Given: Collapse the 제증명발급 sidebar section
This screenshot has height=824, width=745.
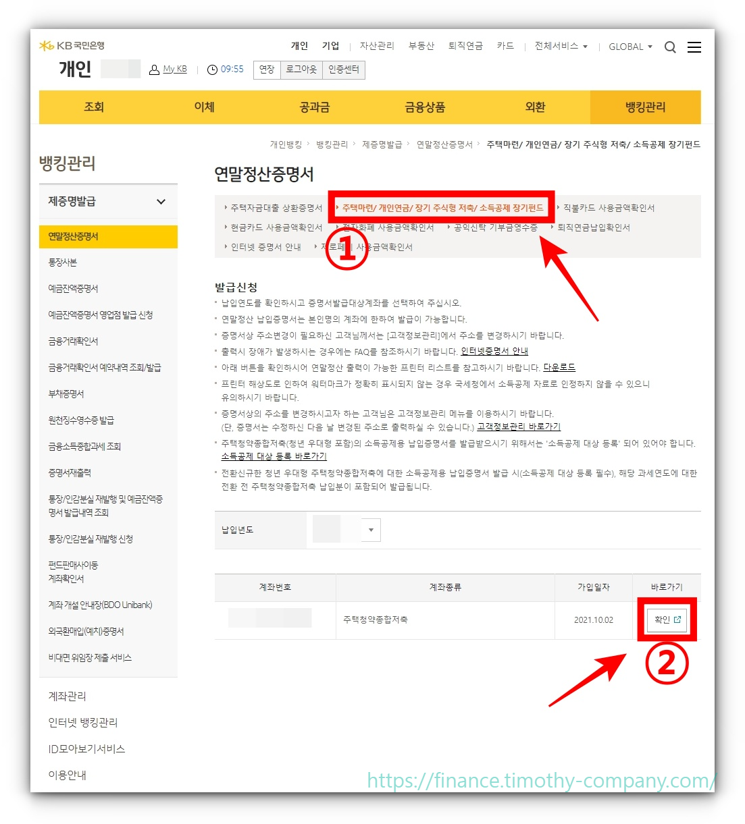Looking at the screenshot, I should coord(161,202).
